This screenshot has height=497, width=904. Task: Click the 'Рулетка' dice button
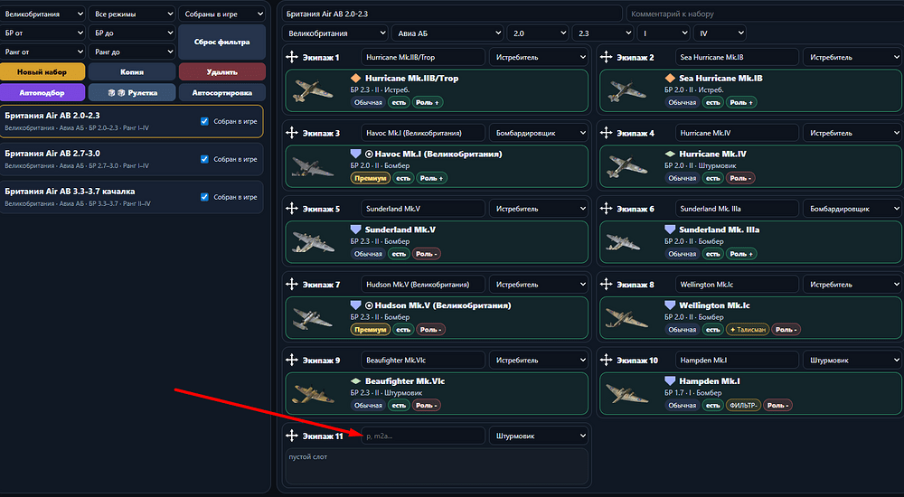(132, 92)
